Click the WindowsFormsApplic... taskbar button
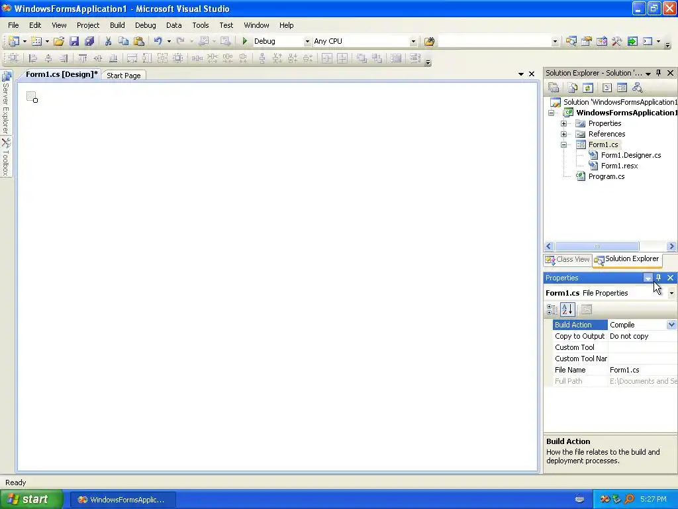678x509 pixels. pos(122,500)
